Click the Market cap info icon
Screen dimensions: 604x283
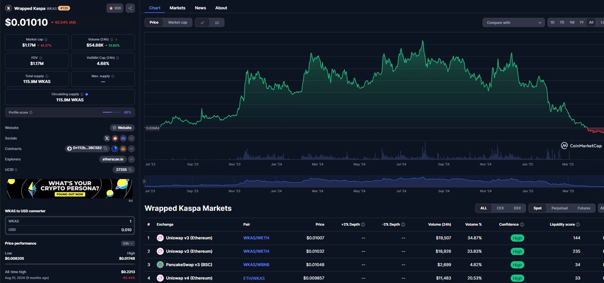pos(46,39)
